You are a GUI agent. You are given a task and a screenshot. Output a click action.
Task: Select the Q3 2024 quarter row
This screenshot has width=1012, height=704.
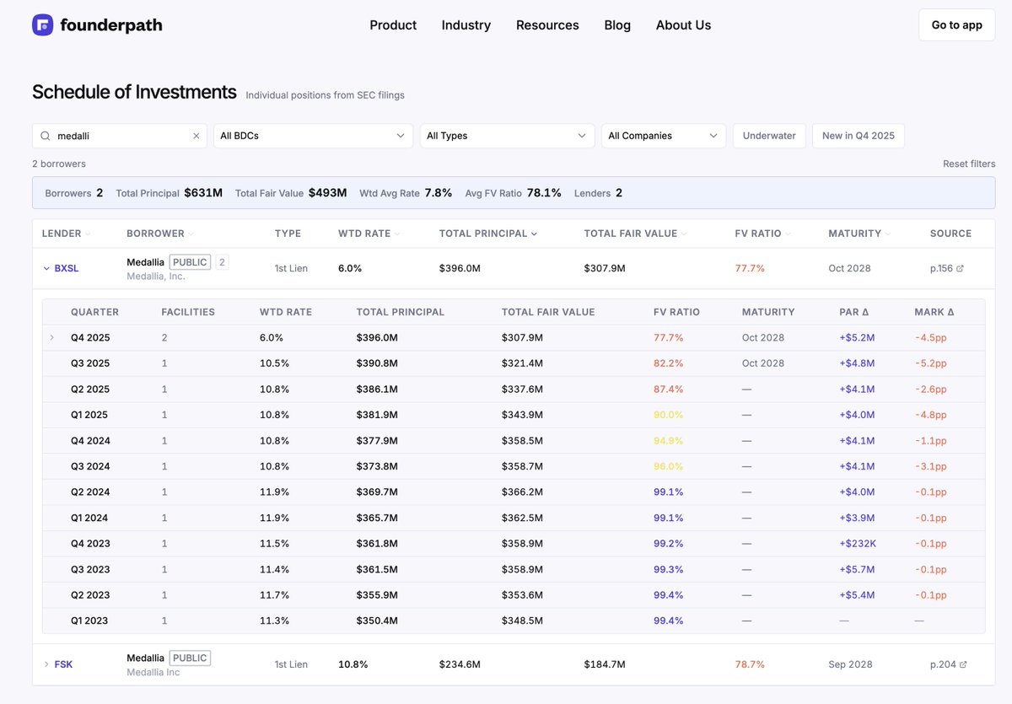coord(514,466)
